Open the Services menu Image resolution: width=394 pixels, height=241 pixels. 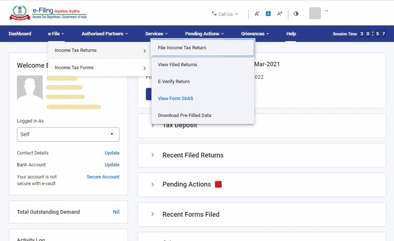click(x=156, y=33)
